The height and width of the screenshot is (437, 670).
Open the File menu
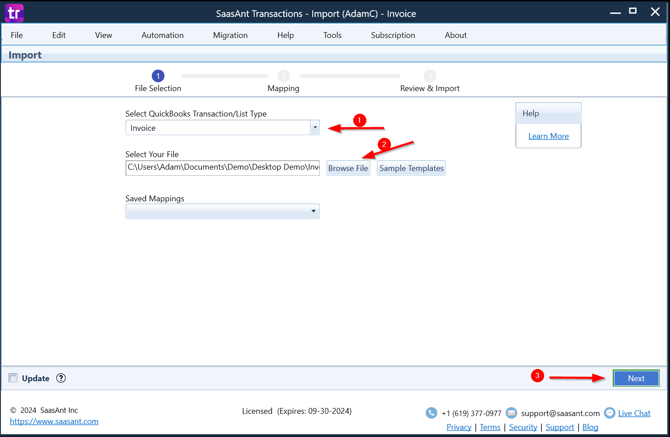point(17,35)
